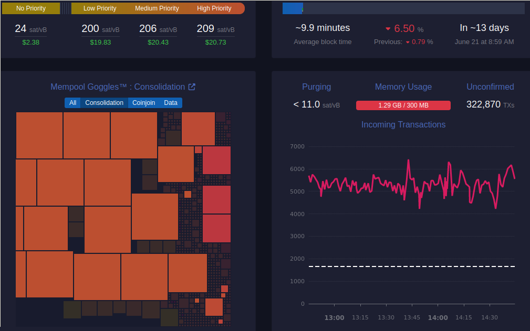Open the Incoming Transactions heading link
This screenshot has height=331, width=530.
tap(403, 125)
